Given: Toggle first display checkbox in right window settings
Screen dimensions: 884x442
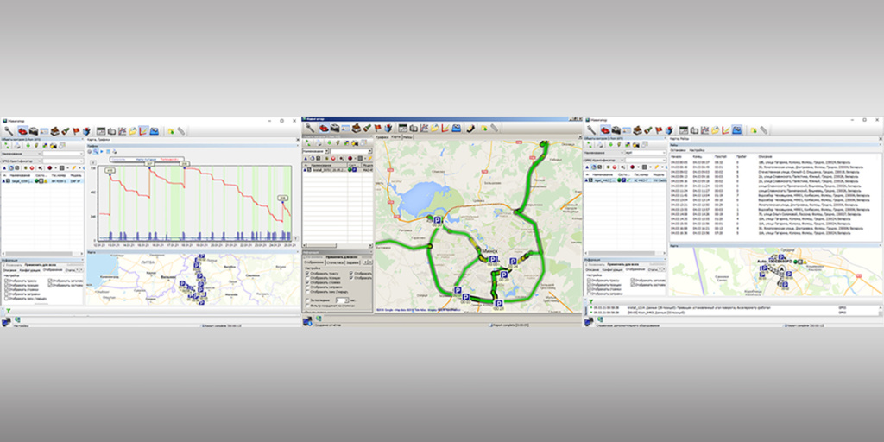Looking at the screenshot, I should tap(590, 279).
